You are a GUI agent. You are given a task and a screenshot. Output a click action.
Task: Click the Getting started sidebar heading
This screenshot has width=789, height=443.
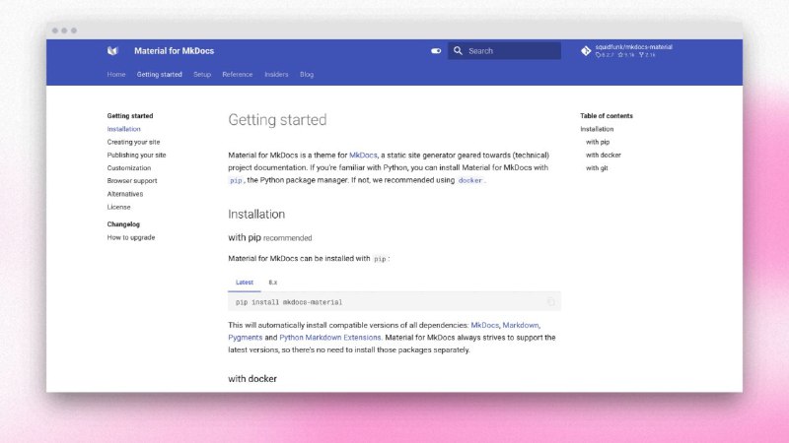(x=130, y=116)
